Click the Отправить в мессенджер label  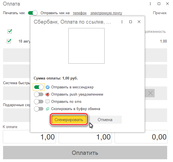point(72,87)
